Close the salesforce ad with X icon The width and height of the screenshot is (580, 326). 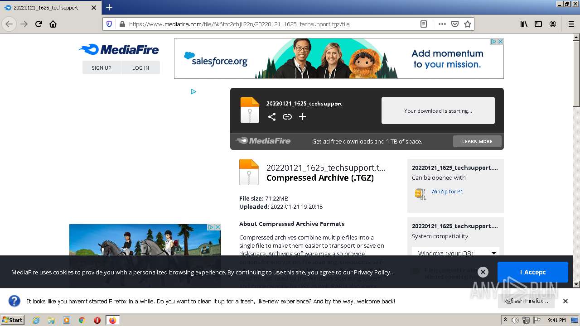point(500,41)
